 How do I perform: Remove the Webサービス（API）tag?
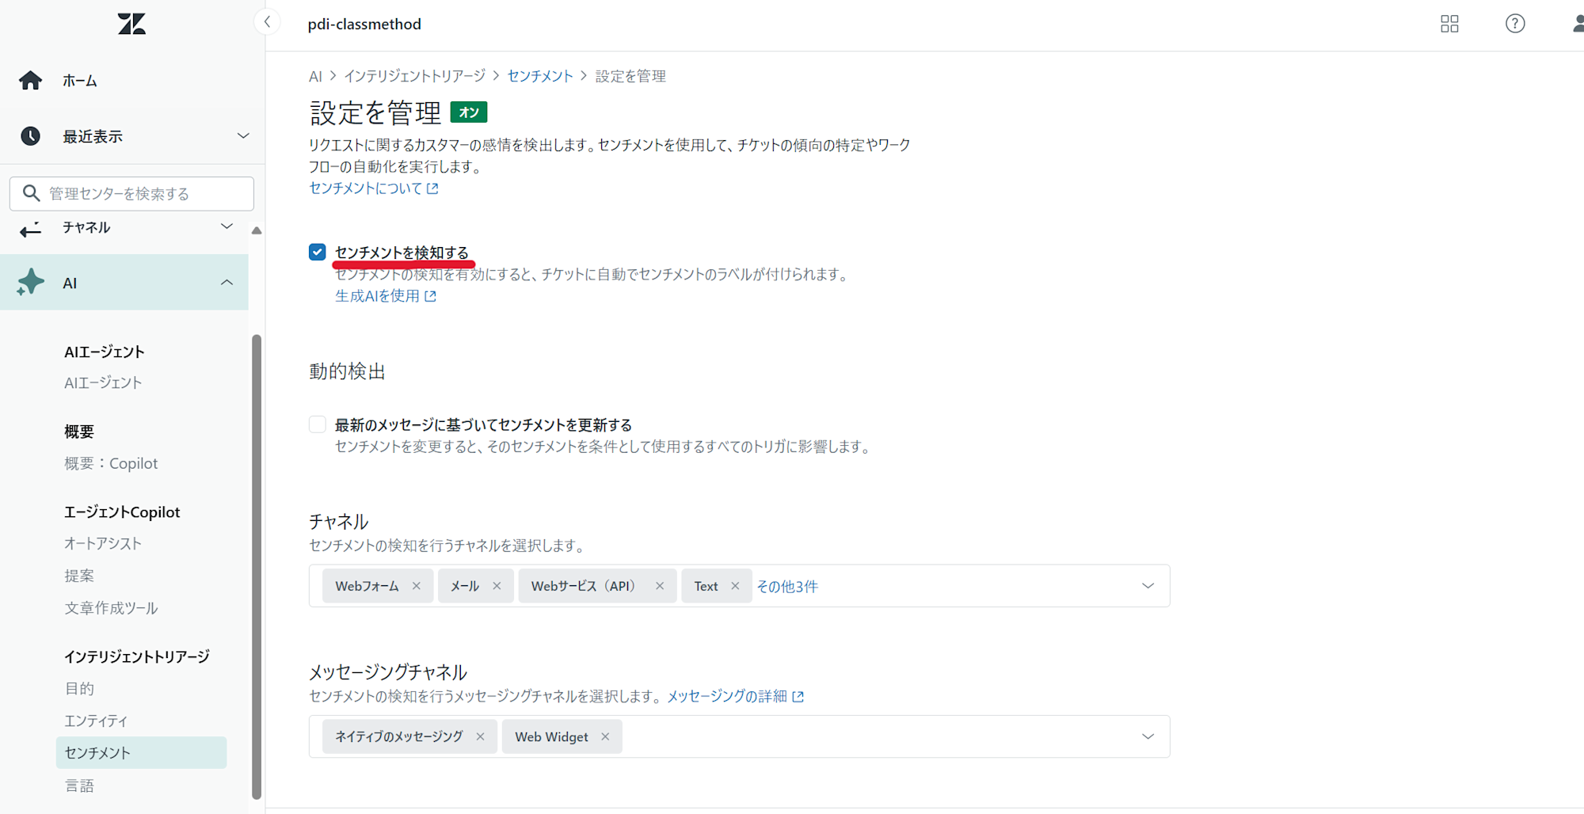[660, 586]
